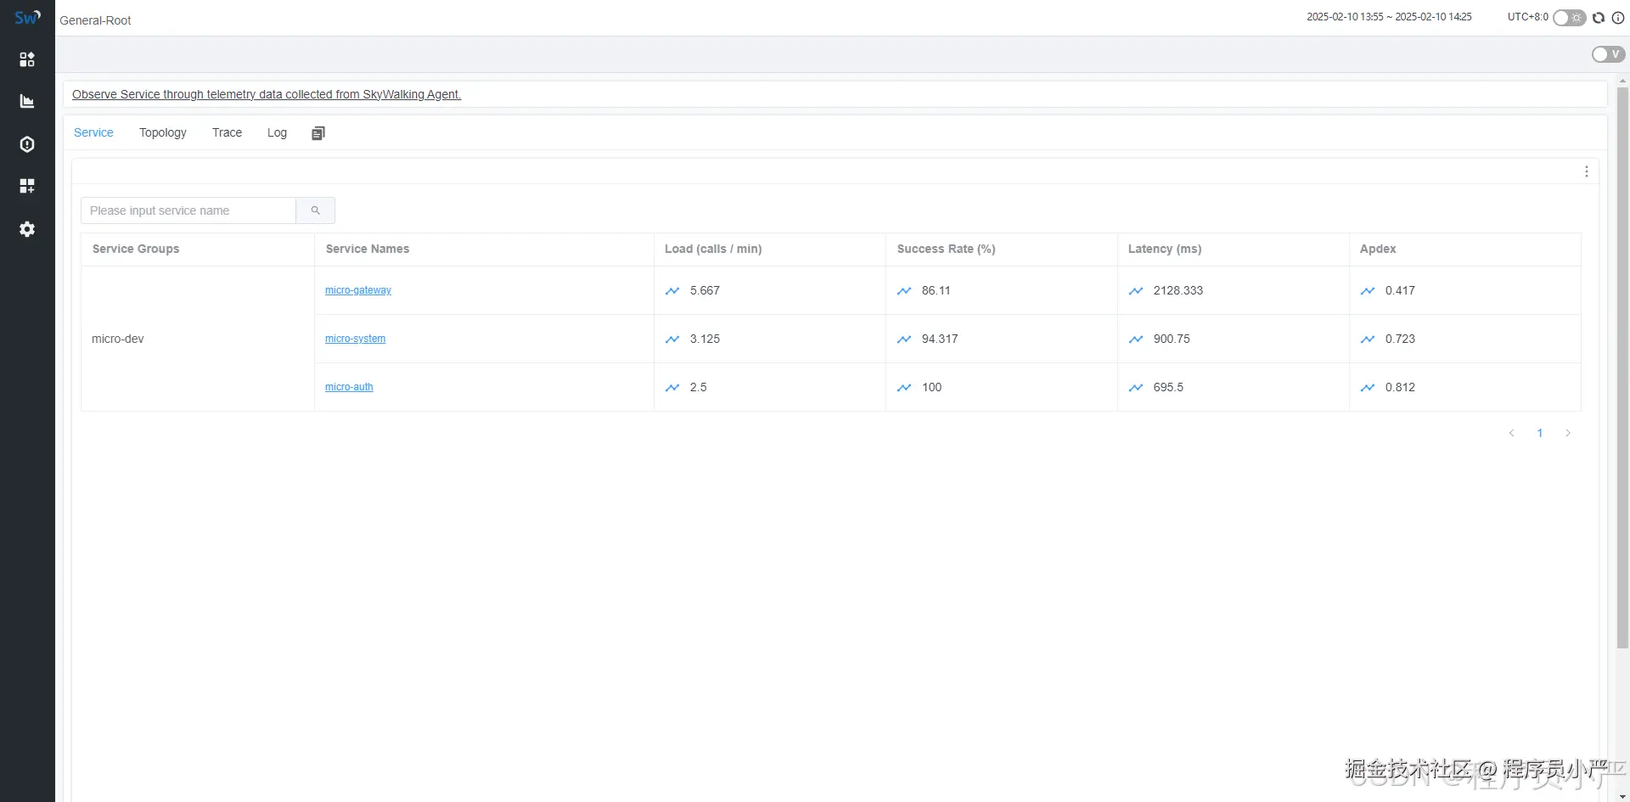Open the three-dot widget menu
Screen dimensions: 1630x802
[1586, 171]
